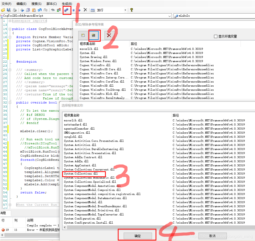The image size is (255, 241).
Task: Select Cognex.VisionPro.ToolGroup.dll reference row
Action: click(x=103, y=90)
